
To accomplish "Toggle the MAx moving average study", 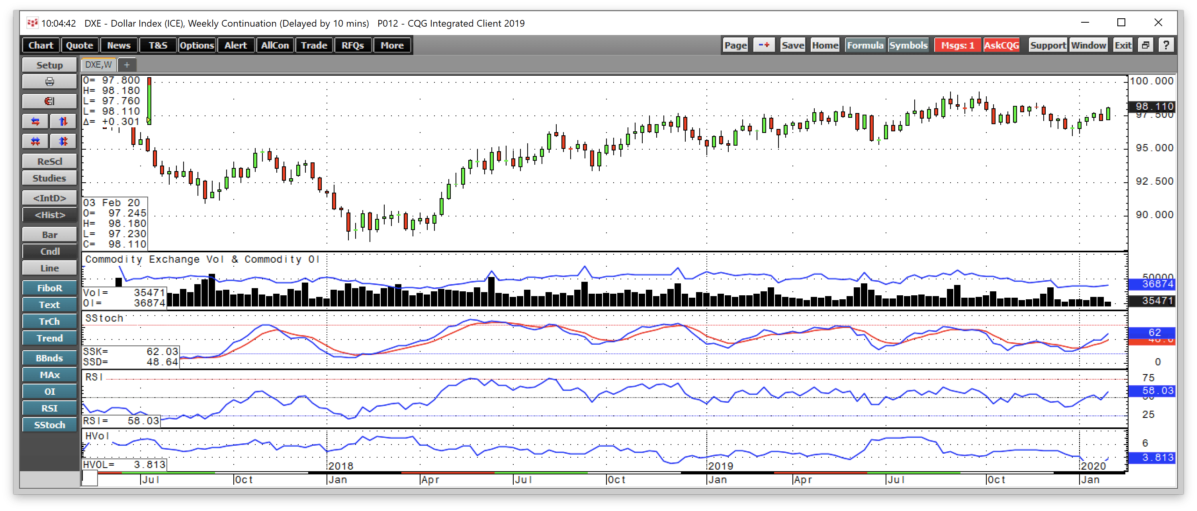I will coord(49,375).
